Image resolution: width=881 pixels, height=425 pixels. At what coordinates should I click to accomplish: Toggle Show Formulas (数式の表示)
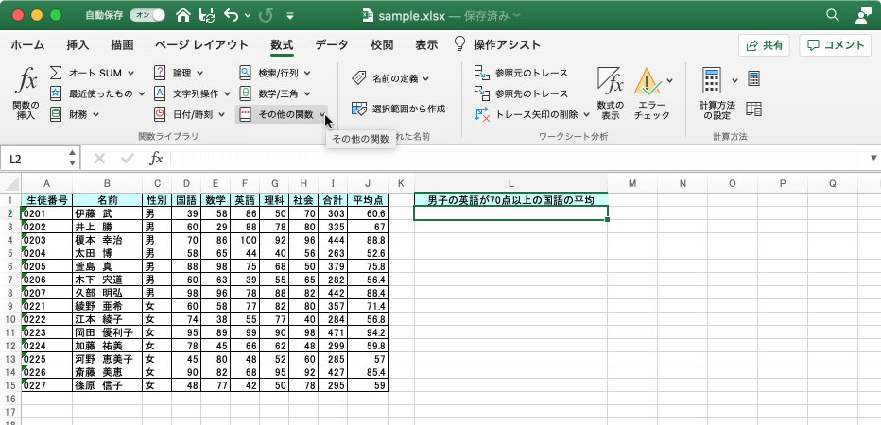(x=611, y=93)
